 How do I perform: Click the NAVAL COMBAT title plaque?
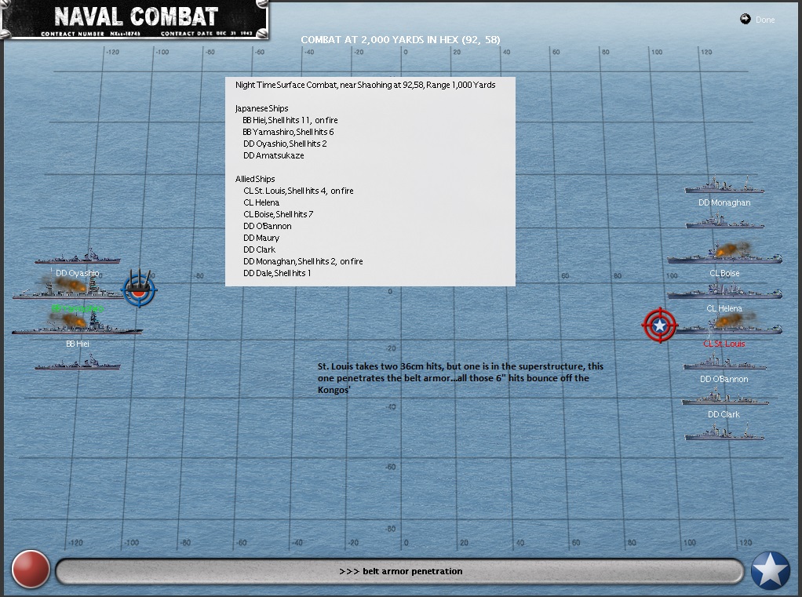coord(136,20)
